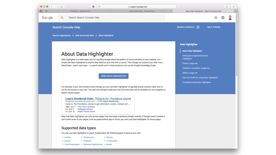Select About Data Highlighter in sidebar
This screenshot has width=276, height=155.
pos(192,51)
